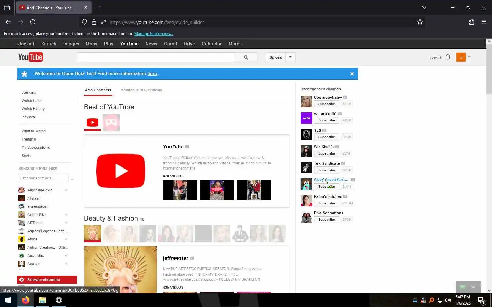Click the Auxu Max subscription avatar
Screen dimensions: 492x307
pos(22,255)
